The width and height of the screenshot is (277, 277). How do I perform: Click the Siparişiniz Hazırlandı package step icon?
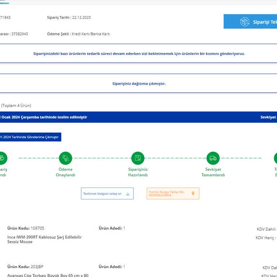[138, 158]
